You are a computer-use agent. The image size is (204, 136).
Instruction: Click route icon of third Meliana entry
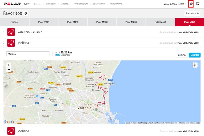tap(11, 131)
